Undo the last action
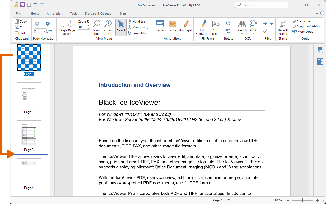 (35, 5)
